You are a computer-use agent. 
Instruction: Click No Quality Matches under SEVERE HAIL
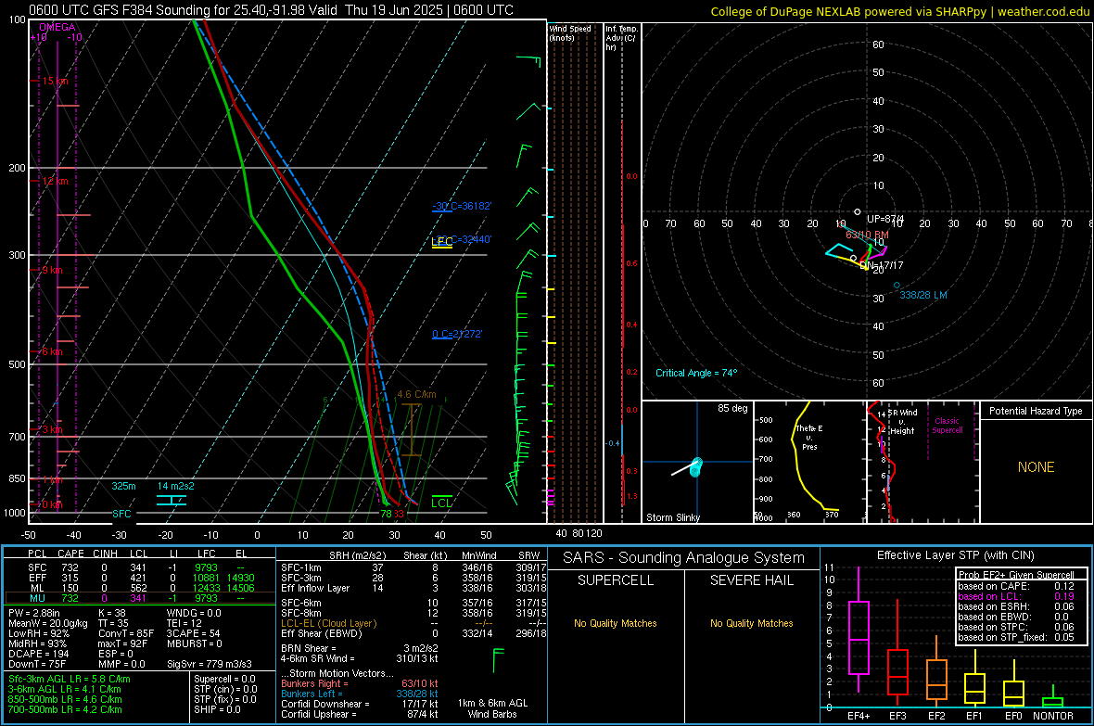click(751, 623)
